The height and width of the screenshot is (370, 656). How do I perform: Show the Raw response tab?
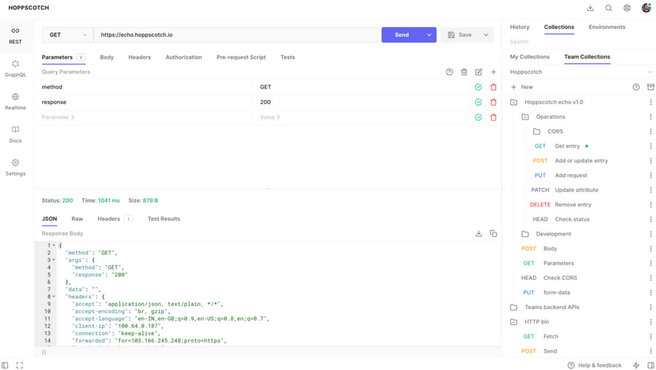pos(77,219)
